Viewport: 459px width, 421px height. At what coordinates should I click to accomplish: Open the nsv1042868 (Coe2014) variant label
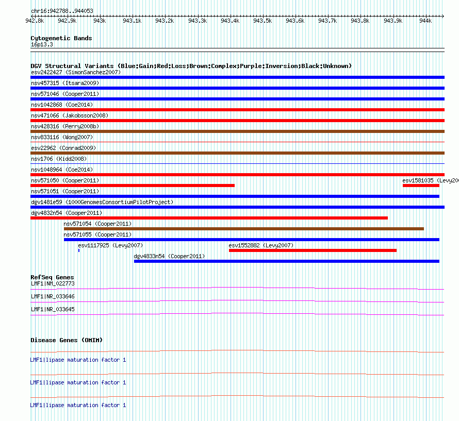(62, 105)
